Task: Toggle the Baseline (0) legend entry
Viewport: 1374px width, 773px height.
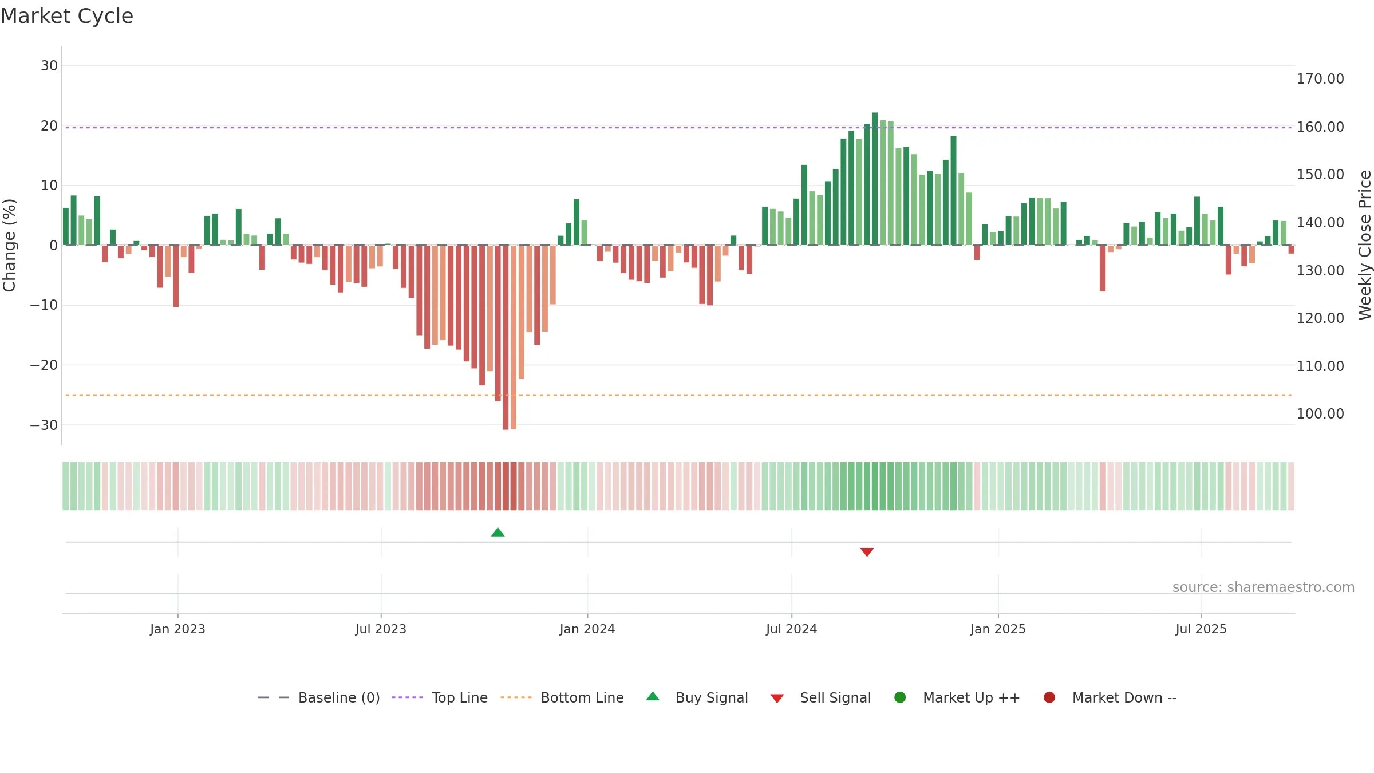Action: pyautogui.click(x=319, y=697)
